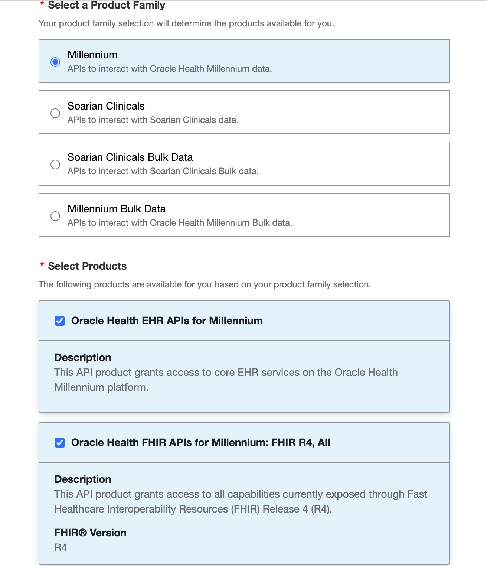
Task: Click the Oracle Health Millennium data description
Action: point(170,69)
